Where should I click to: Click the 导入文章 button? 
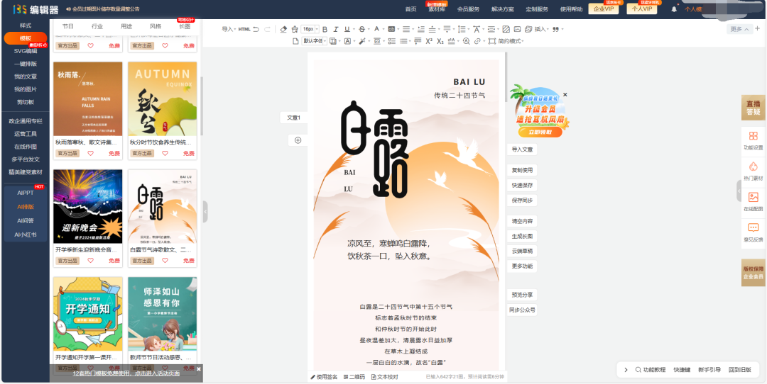[522, 149]
